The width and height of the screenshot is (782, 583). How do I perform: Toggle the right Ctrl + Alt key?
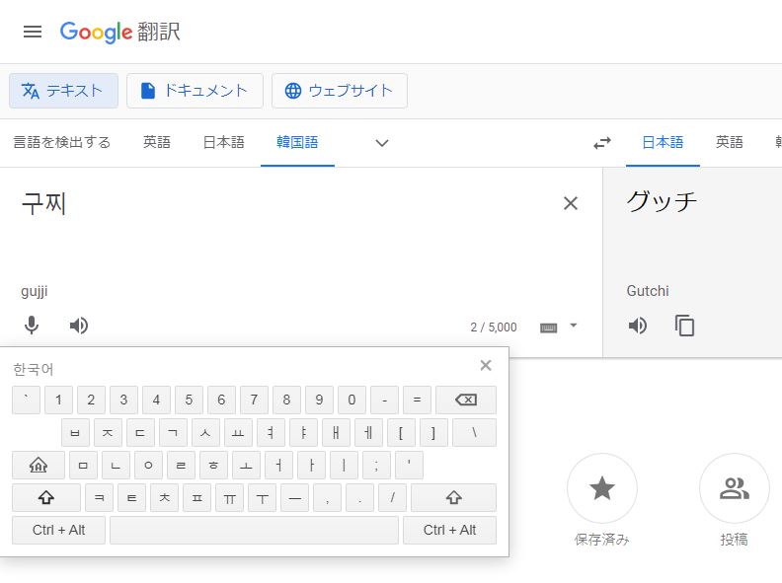tap(449, 530)
